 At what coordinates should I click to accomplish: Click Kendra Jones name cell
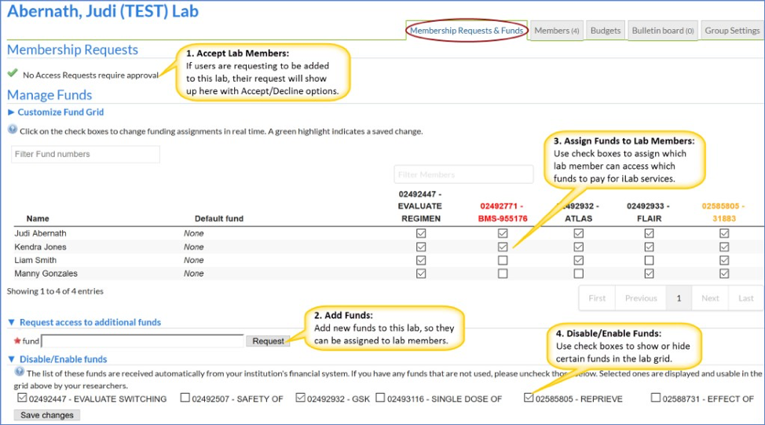[40, 247]
